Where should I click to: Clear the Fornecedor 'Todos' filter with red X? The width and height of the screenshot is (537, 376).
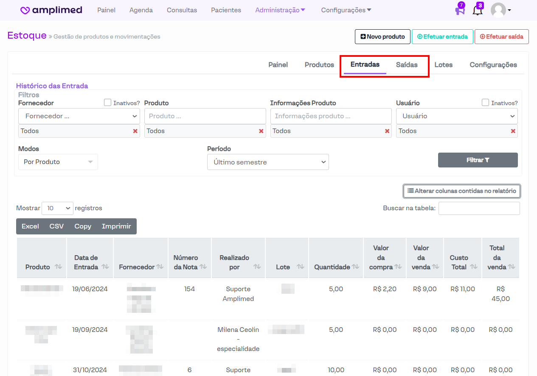[135, 131]
